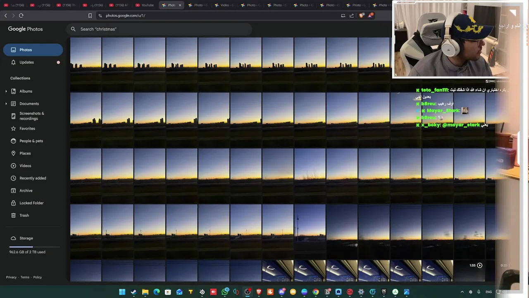Open the Brave Rewards triangle icon
This screenshot has width=529, height=298.
[x=370, y=15]
